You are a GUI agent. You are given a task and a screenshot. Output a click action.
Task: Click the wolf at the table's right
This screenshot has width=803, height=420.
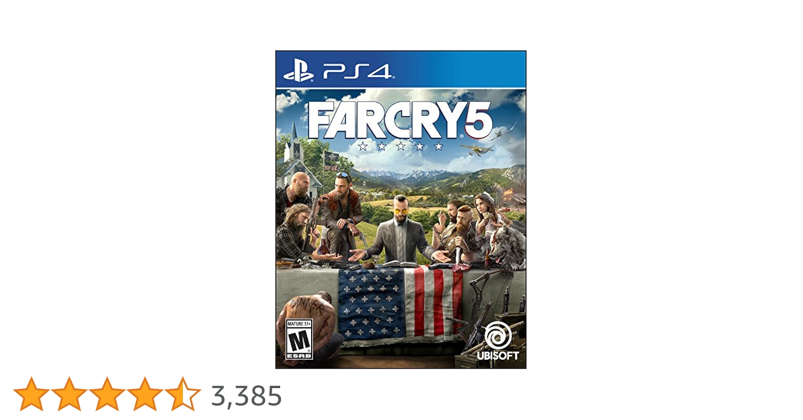pos(507,246)
